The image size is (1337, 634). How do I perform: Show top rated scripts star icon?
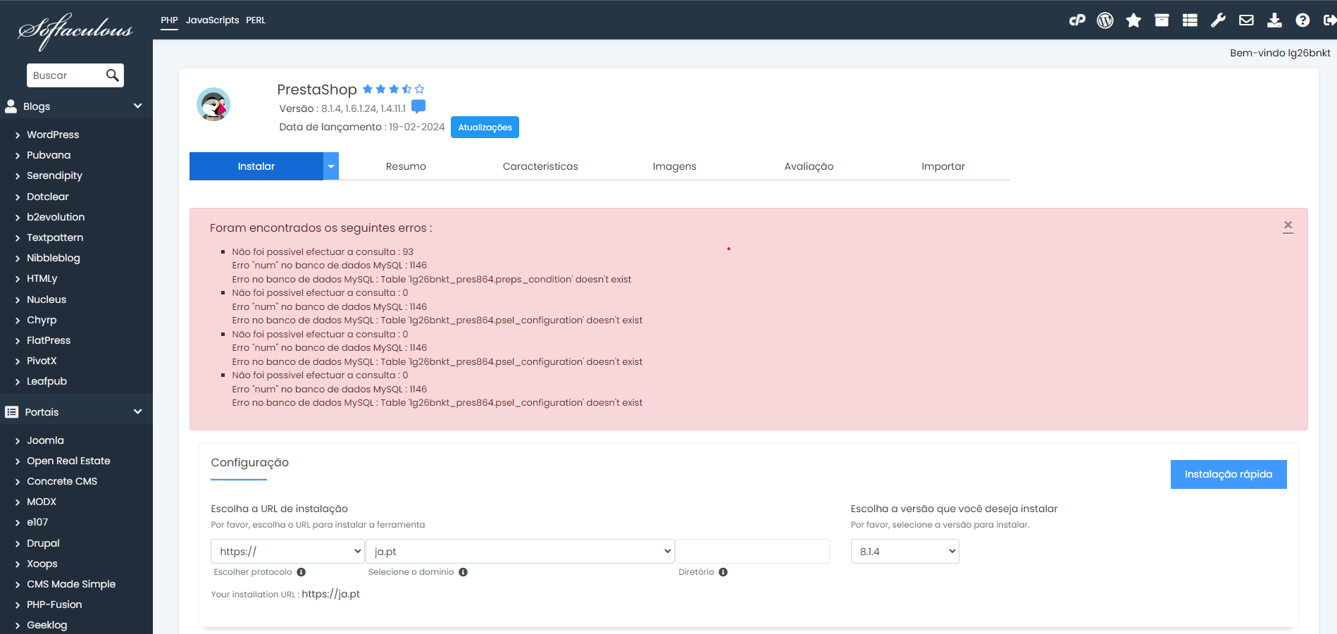click(x=1133, y=20)
